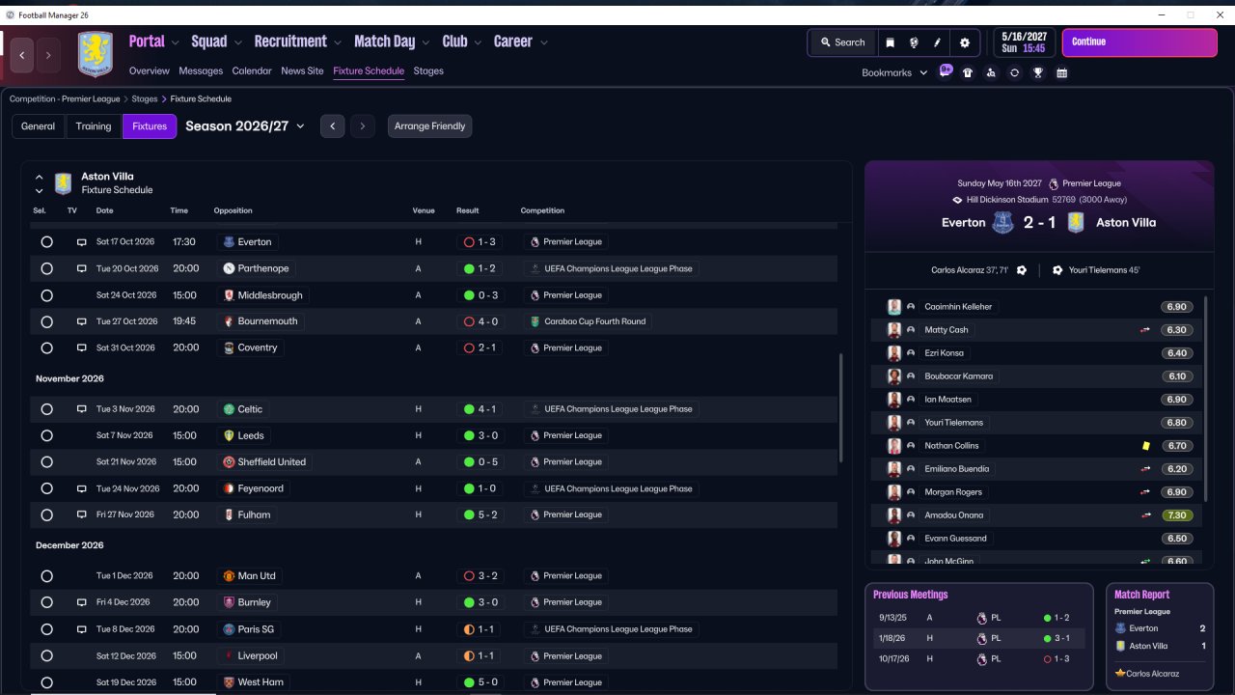The width and height of the screenshot is (1235, 695).
Task: Click the goal icon next to Carlos Alcaraz
Action: tap(1022, 270)
